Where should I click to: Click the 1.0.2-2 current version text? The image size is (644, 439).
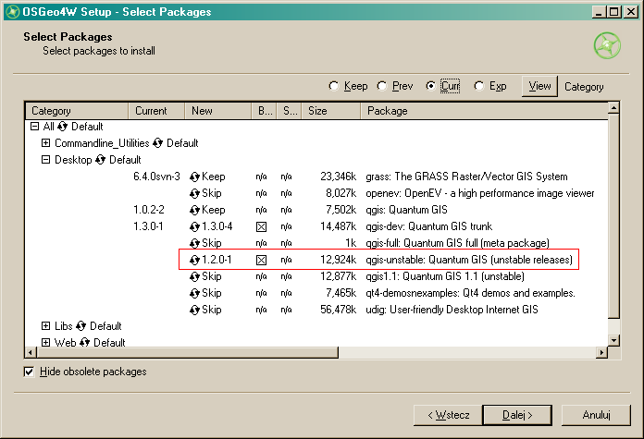pyautogui.click(x=149, y=210)
